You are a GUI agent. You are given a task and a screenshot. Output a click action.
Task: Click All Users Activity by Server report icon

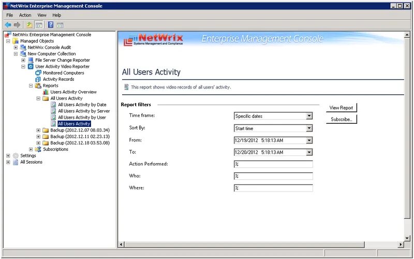coord(53,111)
